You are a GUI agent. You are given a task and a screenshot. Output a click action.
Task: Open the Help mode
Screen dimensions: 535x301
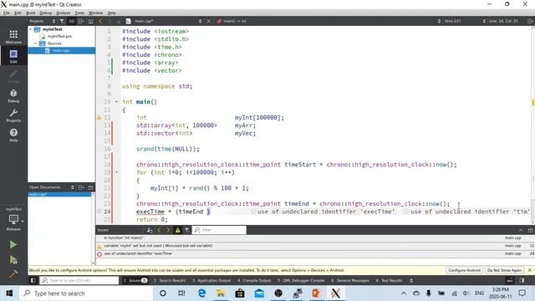[x=13, y=135]
